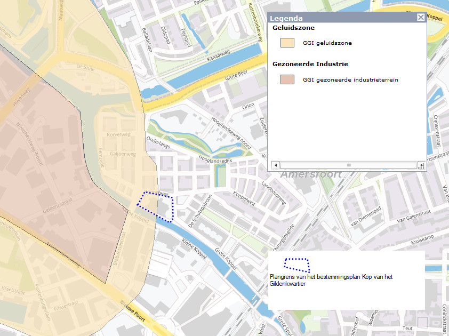449x336 pixels.
Task: Click the Nijverheidsweg-Noord street label
Action: [29, 144]
